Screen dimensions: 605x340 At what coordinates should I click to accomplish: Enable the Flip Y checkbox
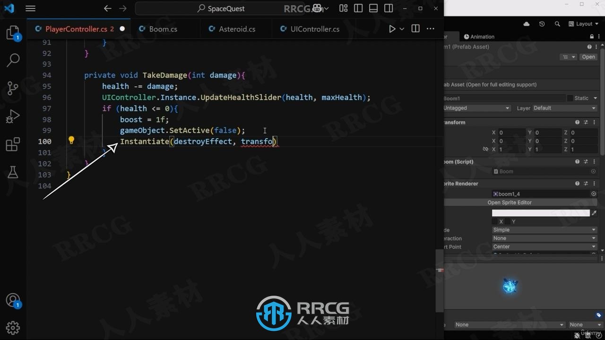pos(507,221)
